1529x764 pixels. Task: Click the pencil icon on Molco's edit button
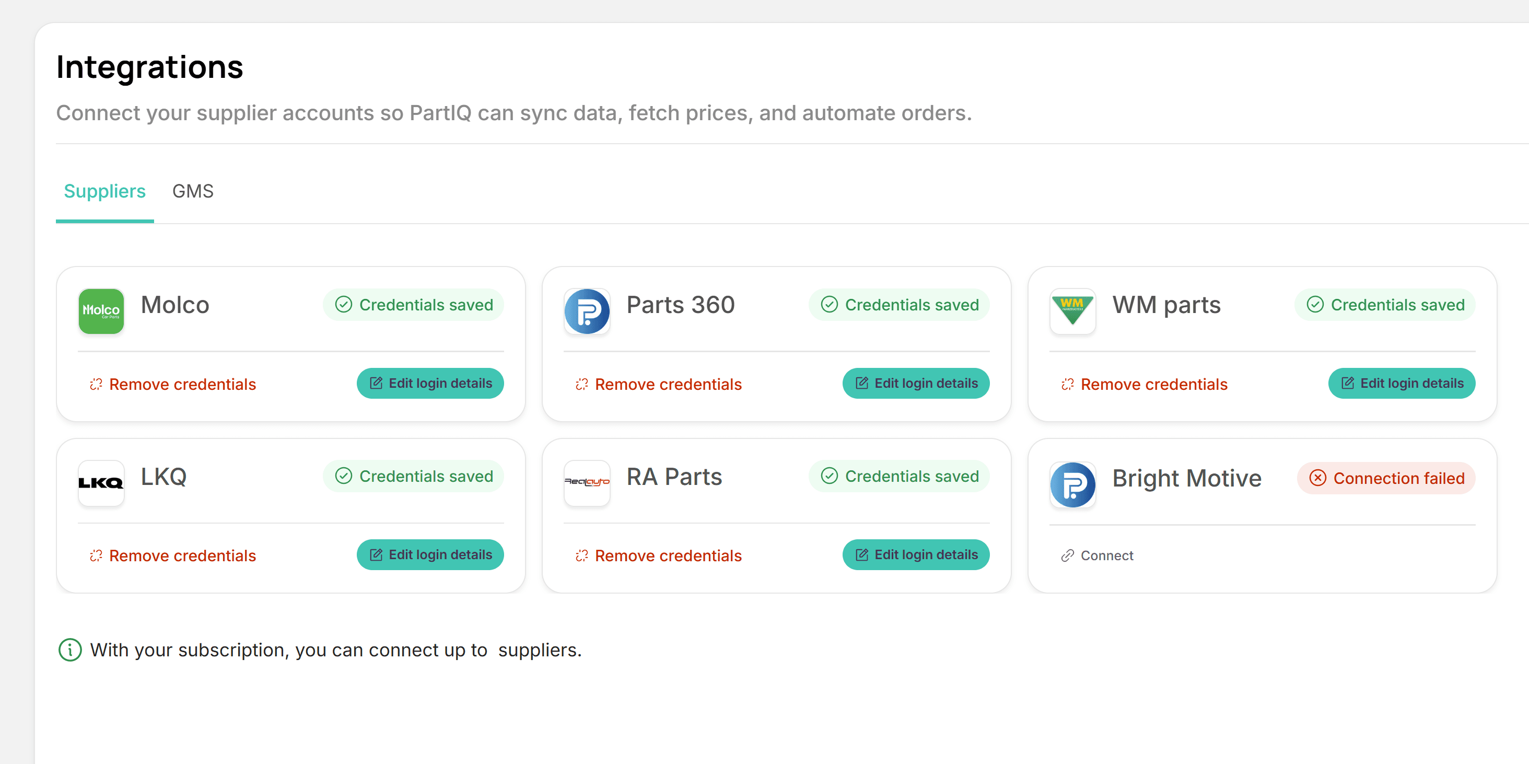[376, 383]
